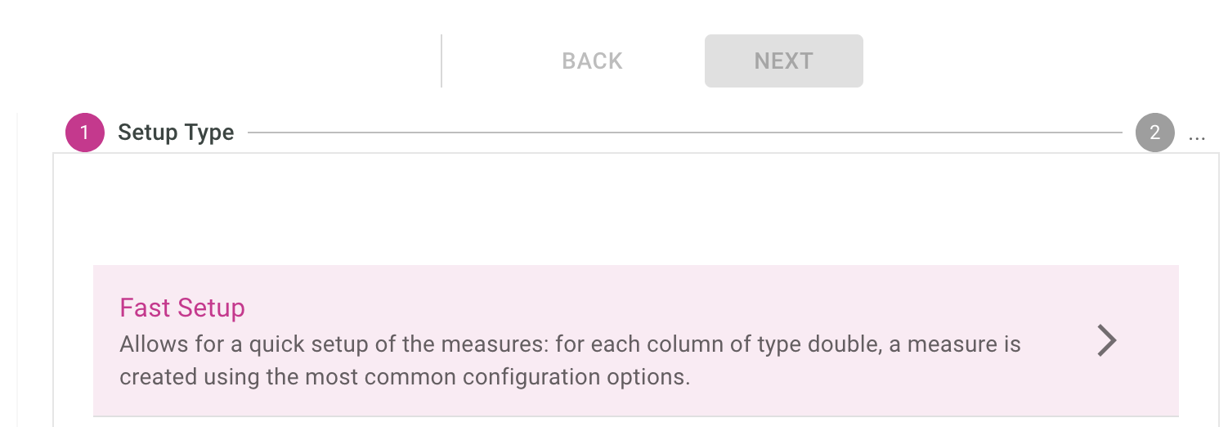This screenshot has width=1228, height=427.
Task: Click the disabled BACK button
Action: point(592,61)
